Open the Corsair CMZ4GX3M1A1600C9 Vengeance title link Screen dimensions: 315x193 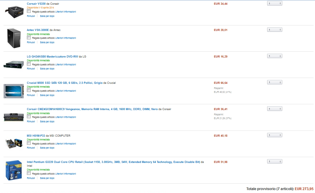92,109
